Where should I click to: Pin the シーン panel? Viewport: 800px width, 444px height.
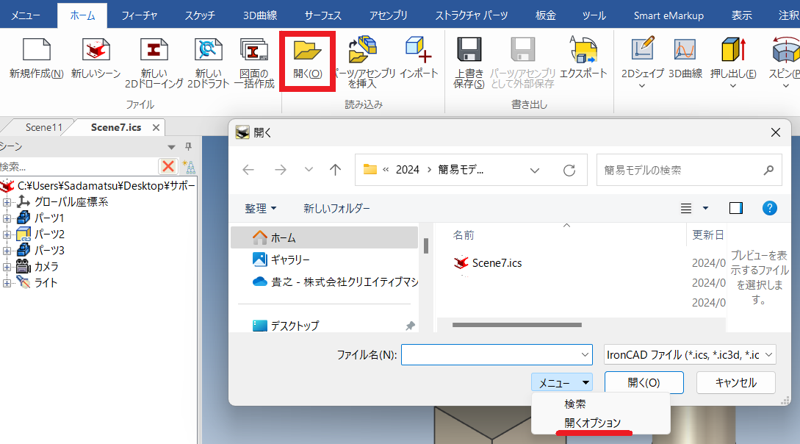188,147
